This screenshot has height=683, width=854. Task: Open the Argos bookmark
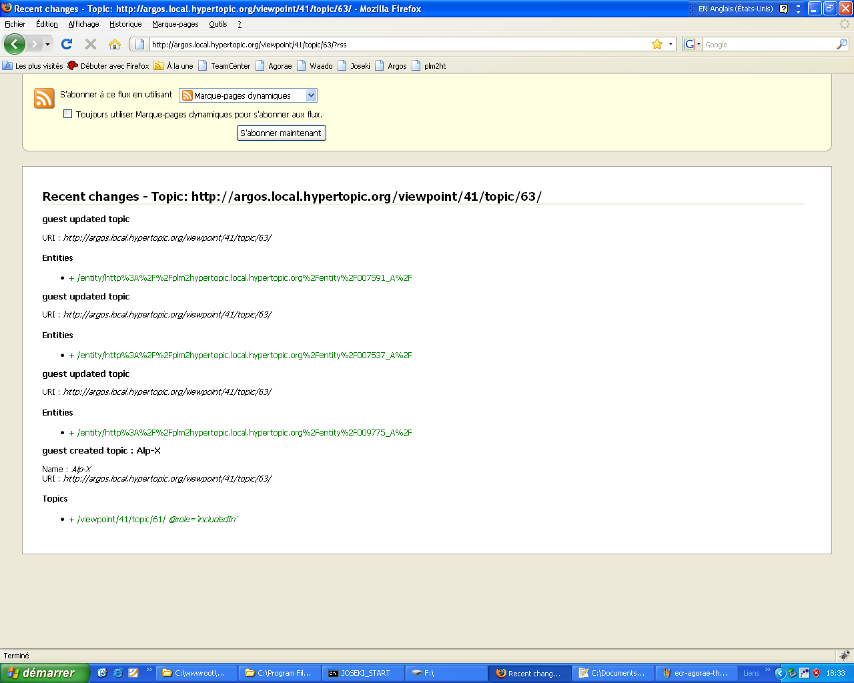(x=391, y=66)
